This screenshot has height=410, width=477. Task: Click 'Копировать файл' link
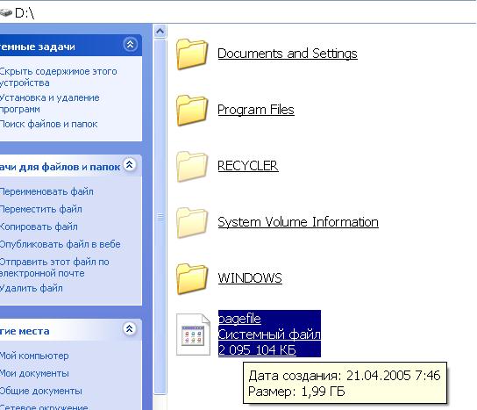pos(39,227)
